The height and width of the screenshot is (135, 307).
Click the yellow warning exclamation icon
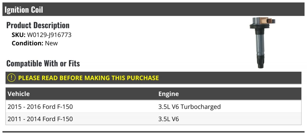(12, 78)
